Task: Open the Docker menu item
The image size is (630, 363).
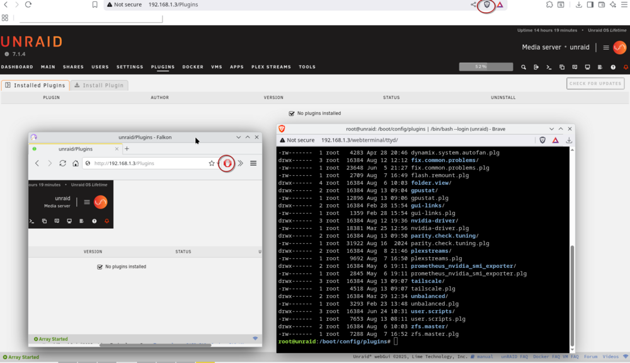Action: (x=193, y=67)
